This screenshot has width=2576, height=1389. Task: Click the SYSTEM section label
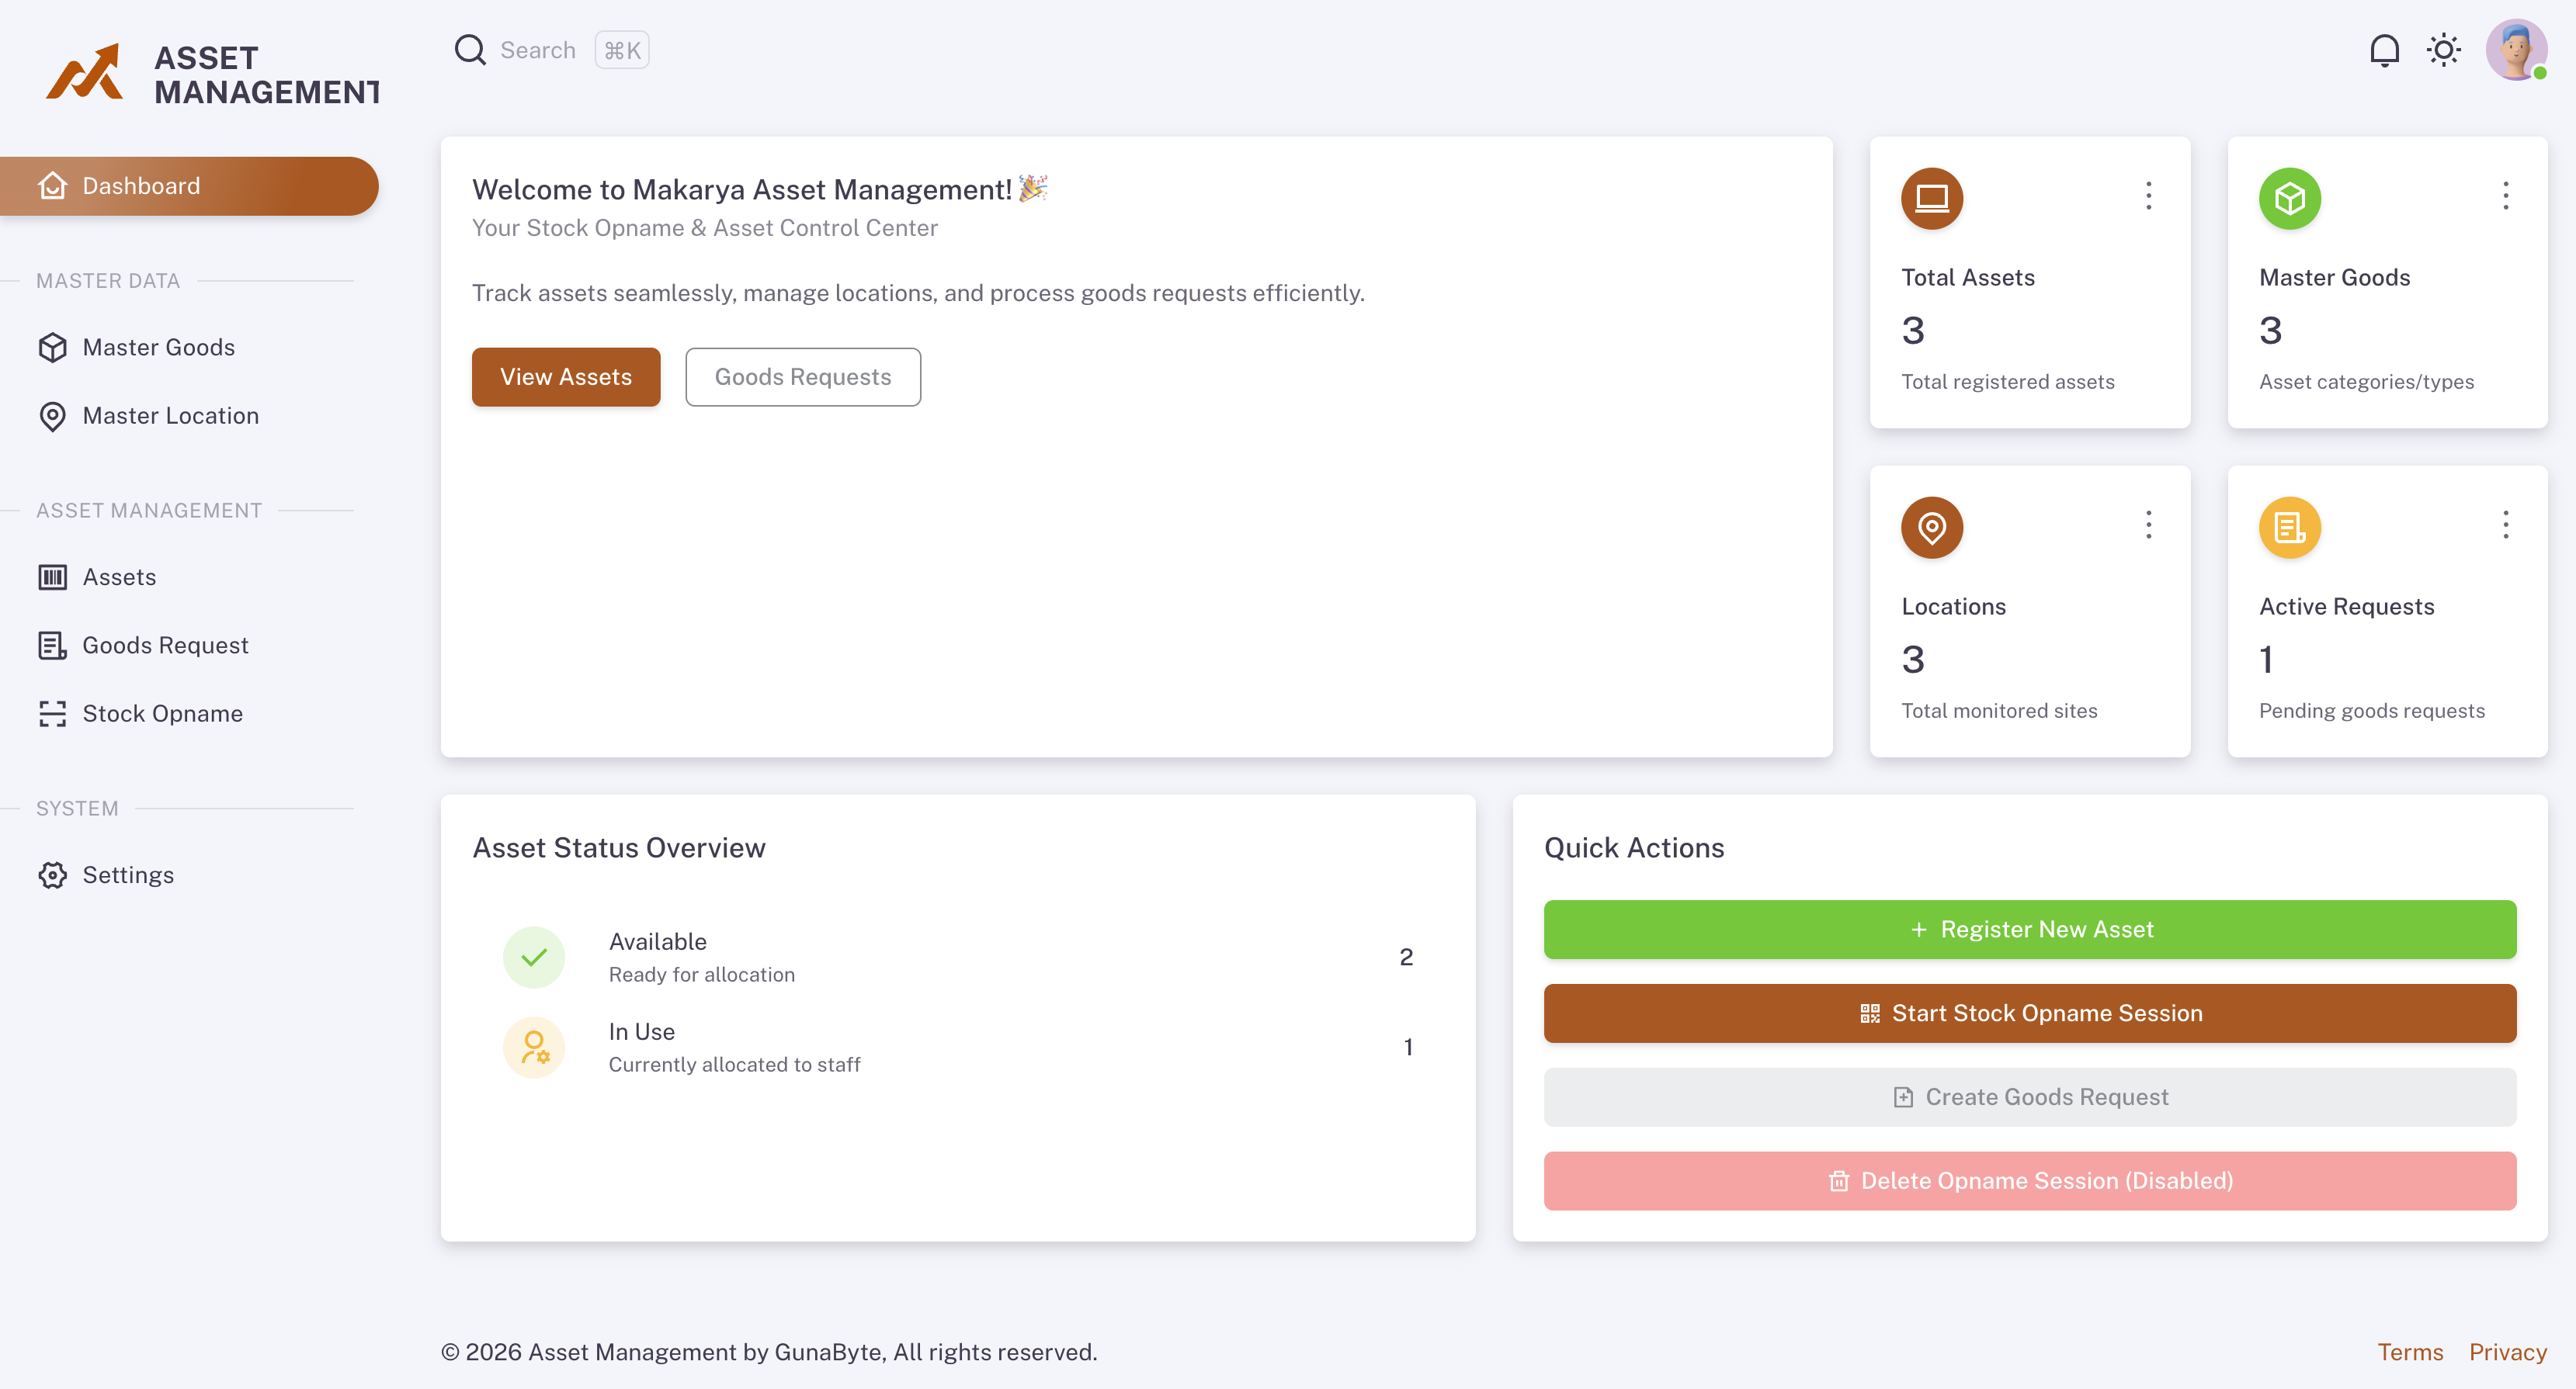tap(77, 809)
